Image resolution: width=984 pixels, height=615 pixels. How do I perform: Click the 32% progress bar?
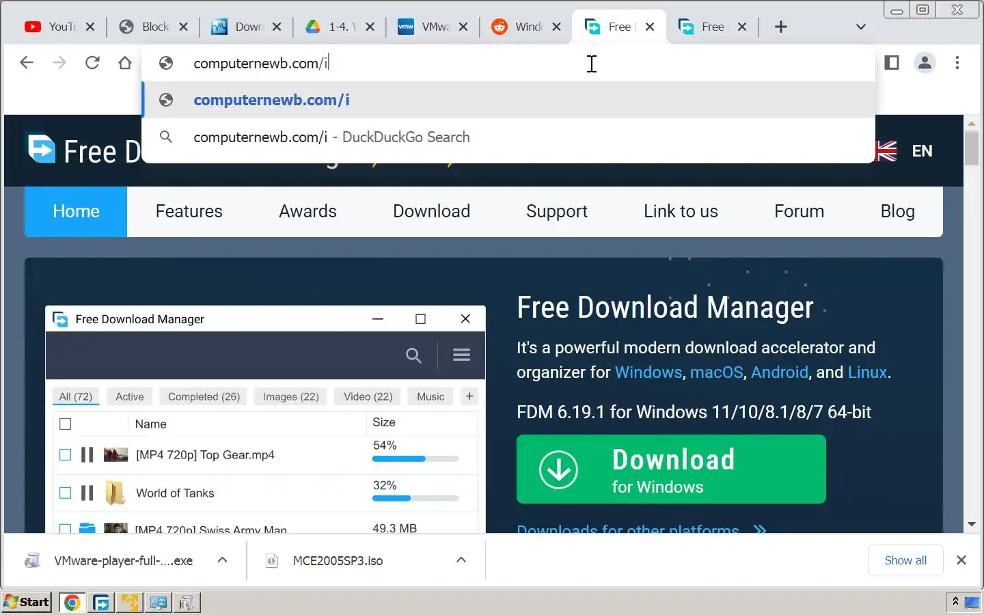415,498
